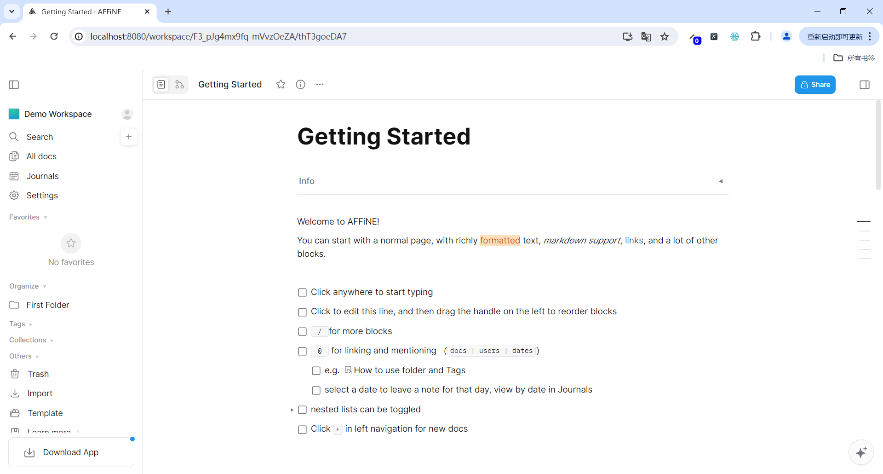883x474 pixels.
Task: Open 'How to use folder and Tags' link
Action: pyautogui.click(x=409, y=370)
